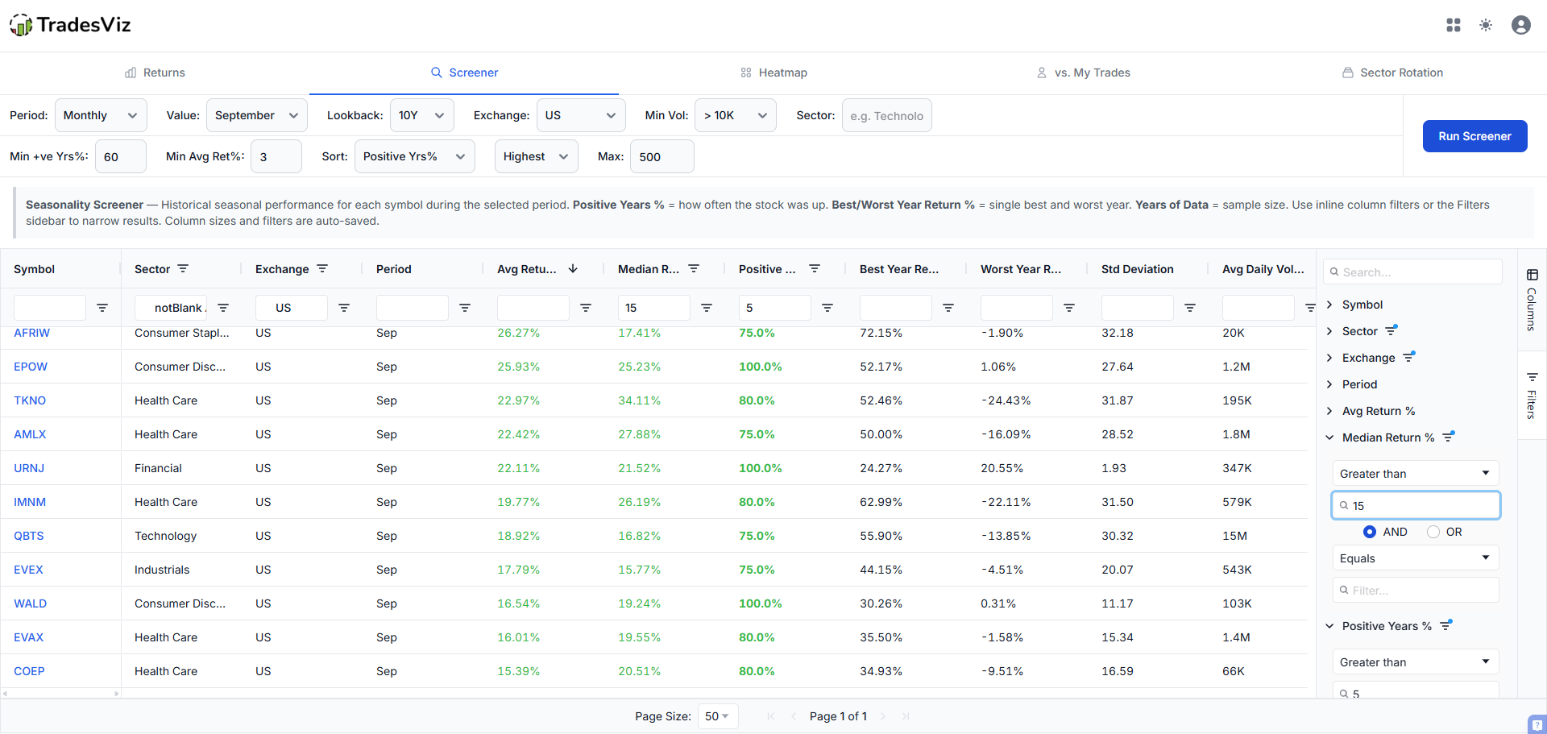Open the EPOW symbol link
The image size is (1547, 734).
click(31, 367)
